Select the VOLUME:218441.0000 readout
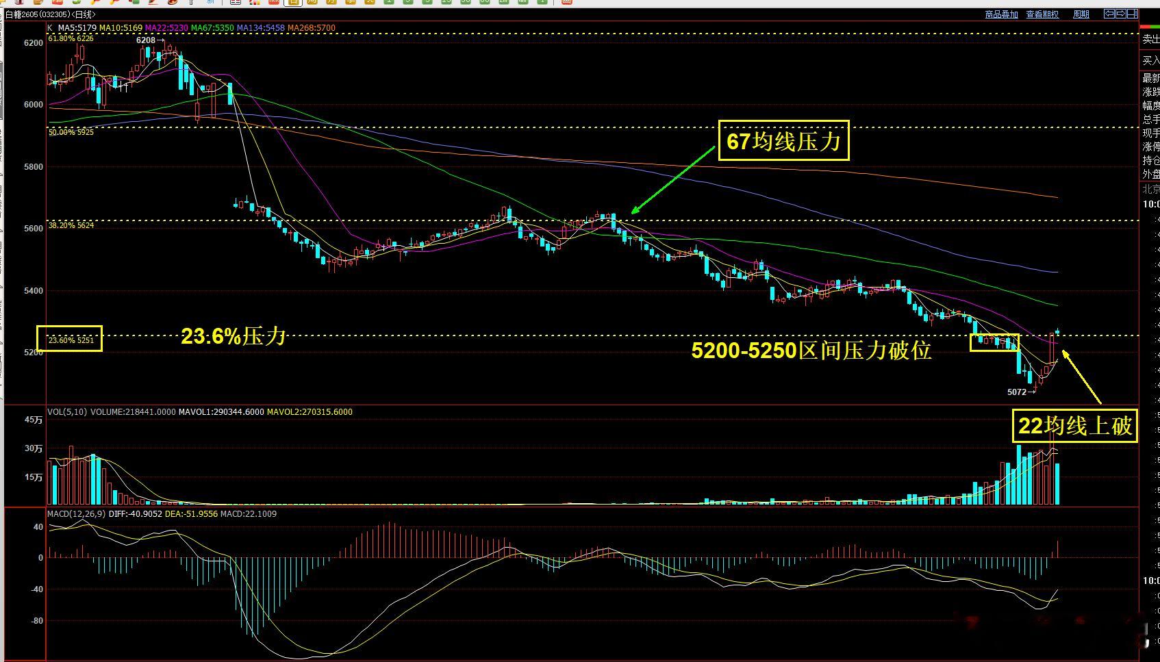 point(133,412)
